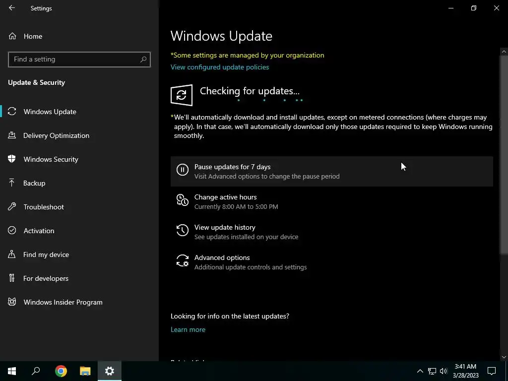
Task: Click the Windows Update sync icon in sidebar
Action: 12,112
